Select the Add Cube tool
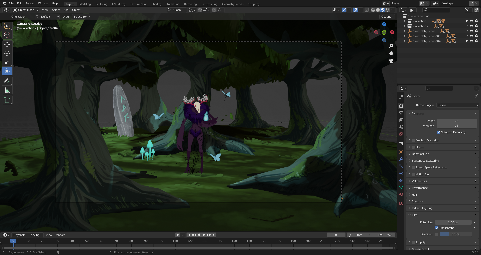This screenshot has height=255, width=481. (x=7, y=100)
